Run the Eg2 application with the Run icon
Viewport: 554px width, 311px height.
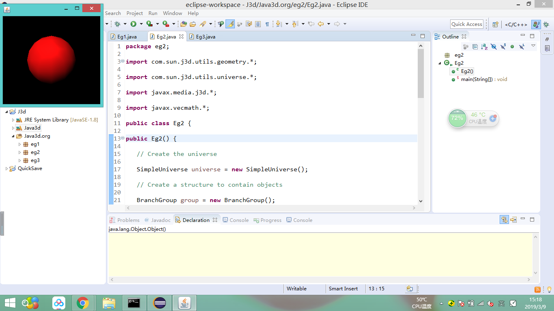point(133,24)
